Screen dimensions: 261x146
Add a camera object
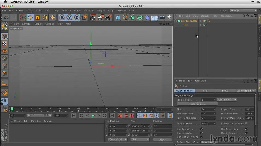[162, 17]
